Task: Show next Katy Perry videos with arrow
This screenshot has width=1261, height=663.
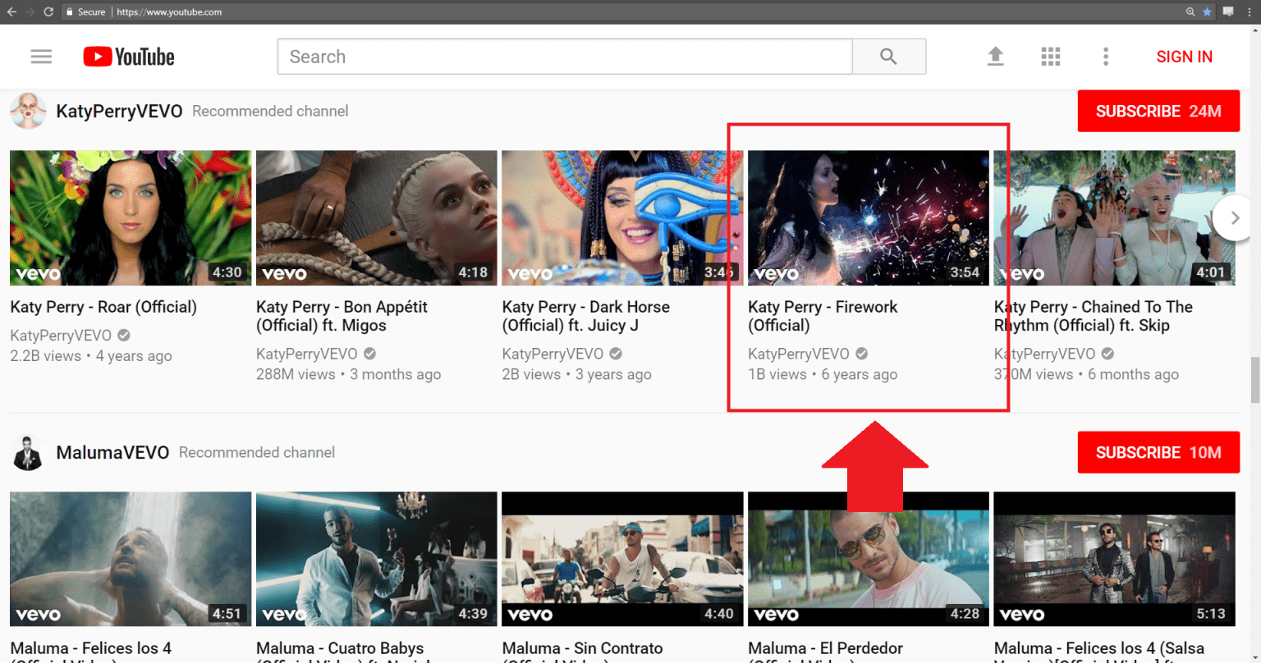Action: coord(1235,217)
